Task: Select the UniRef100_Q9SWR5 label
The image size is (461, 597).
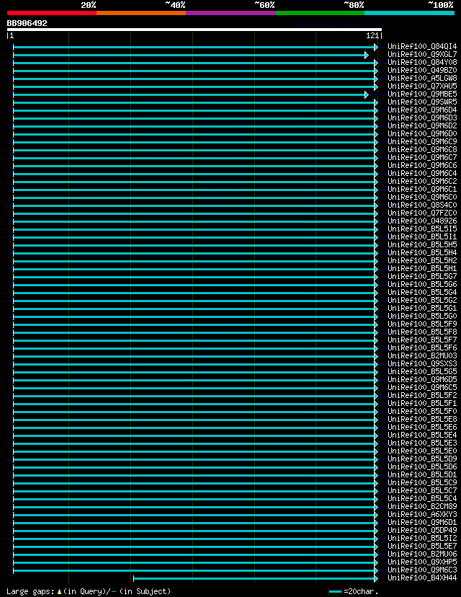Action: click(422, 102)
